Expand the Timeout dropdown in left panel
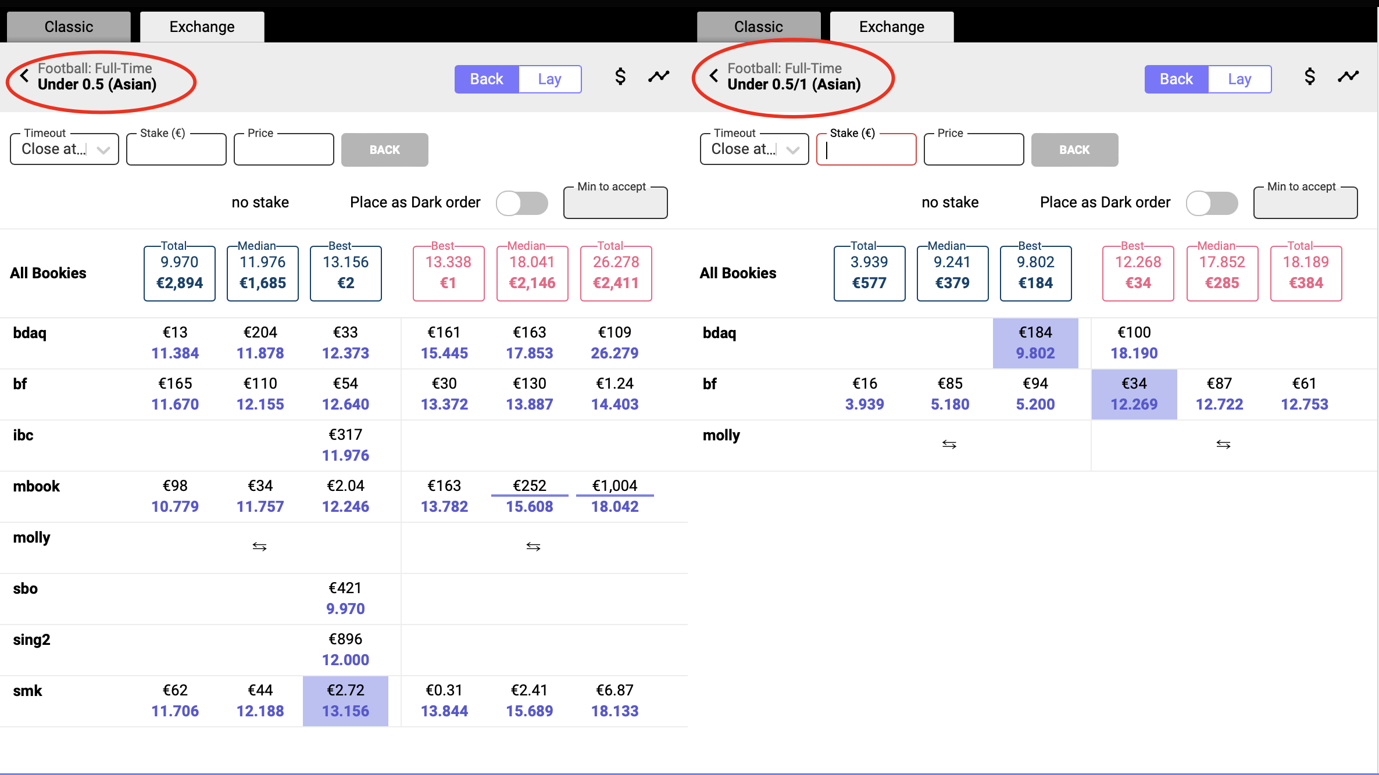Viewport: 1379px width, 775px height. tap(65, 149)
